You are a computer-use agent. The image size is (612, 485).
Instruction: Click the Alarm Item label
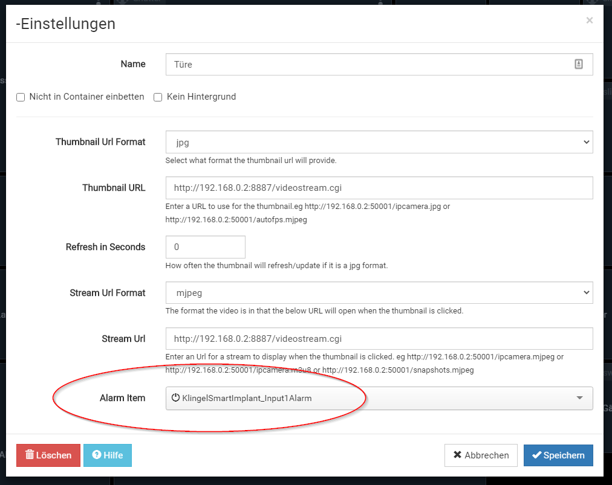(x=123, y=398)
